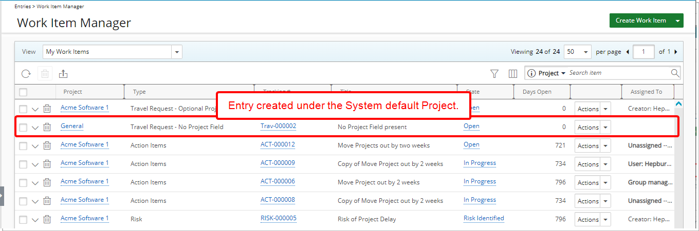Image resolution: width=699 pixels, height=231 pixels.
Task: Click trash icon for the ACT-000012 row
Action: 47,145
